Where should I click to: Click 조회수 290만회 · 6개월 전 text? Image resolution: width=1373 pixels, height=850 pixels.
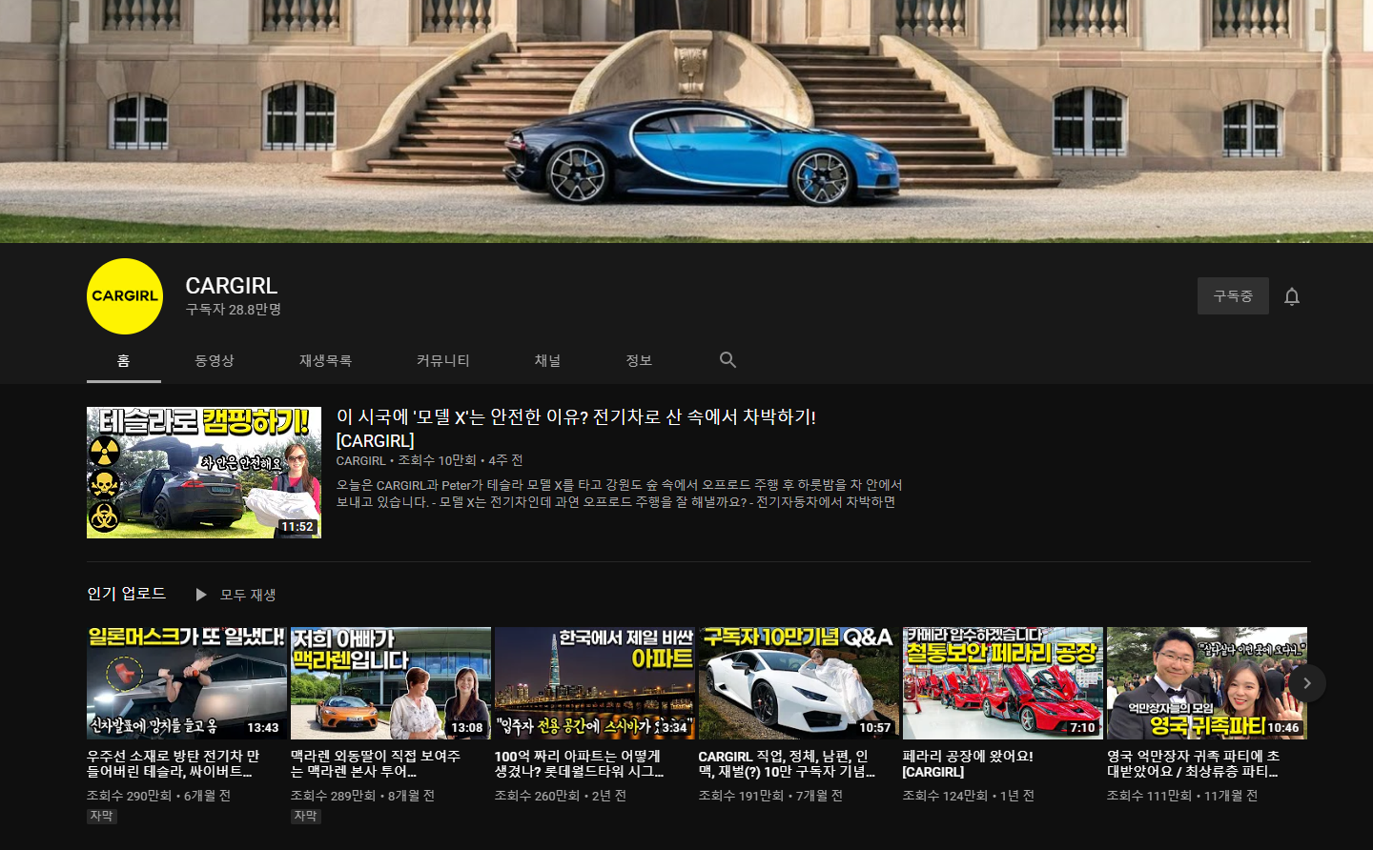[x=158, y=796]
